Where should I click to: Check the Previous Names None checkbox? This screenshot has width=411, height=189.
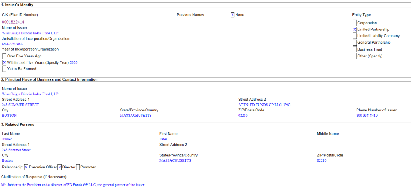pos(233,15)
